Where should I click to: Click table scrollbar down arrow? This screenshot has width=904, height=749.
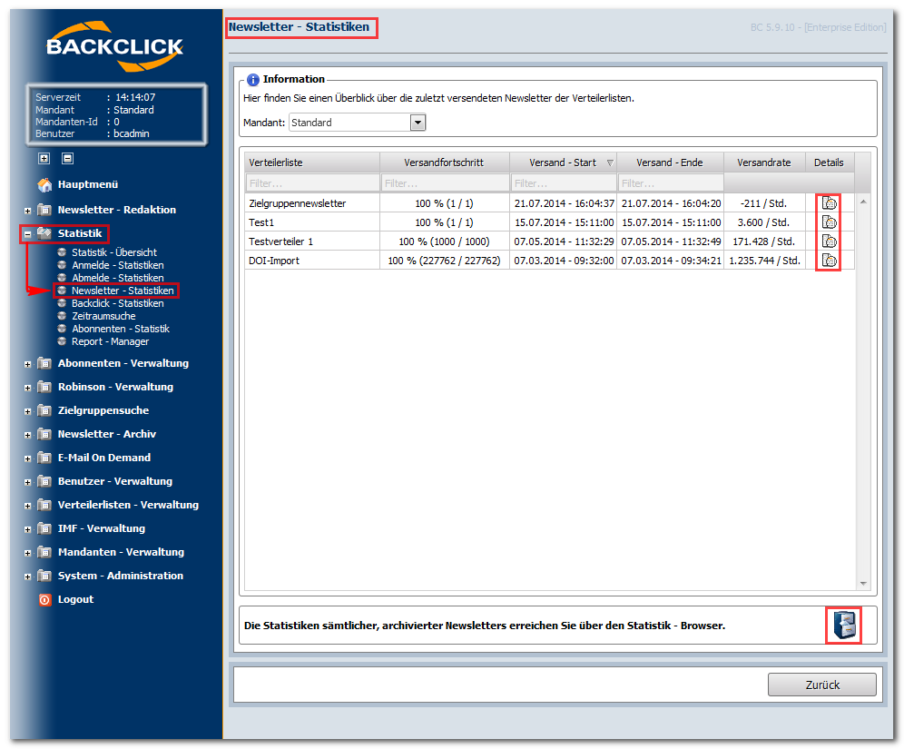(x=863, y=584)
